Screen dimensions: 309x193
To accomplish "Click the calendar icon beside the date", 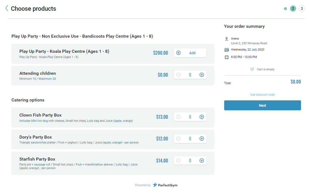I will click(226, 50).
